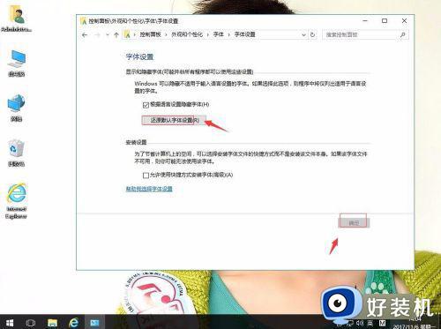Launch Internet Explorer from the taskbar
This screenshot has width=441, height=329.
73,323
